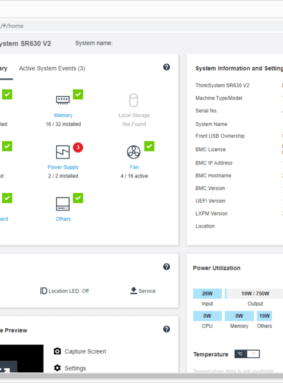The image size is (283, 383).
Task: Switch temperature unit to °F
Action: (253, 354)
